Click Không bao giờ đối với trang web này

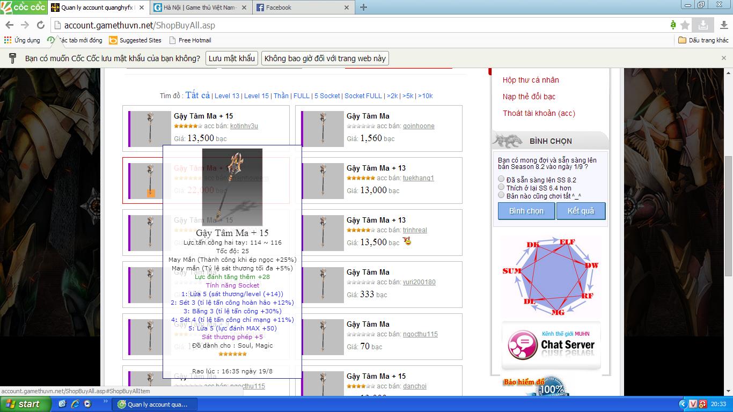pyautogui.click(x=325, y=58)
